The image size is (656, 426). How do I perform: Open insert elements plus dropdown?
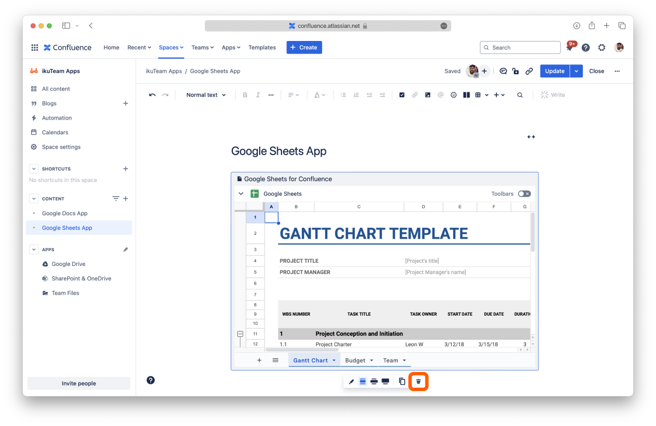point(499,95)
